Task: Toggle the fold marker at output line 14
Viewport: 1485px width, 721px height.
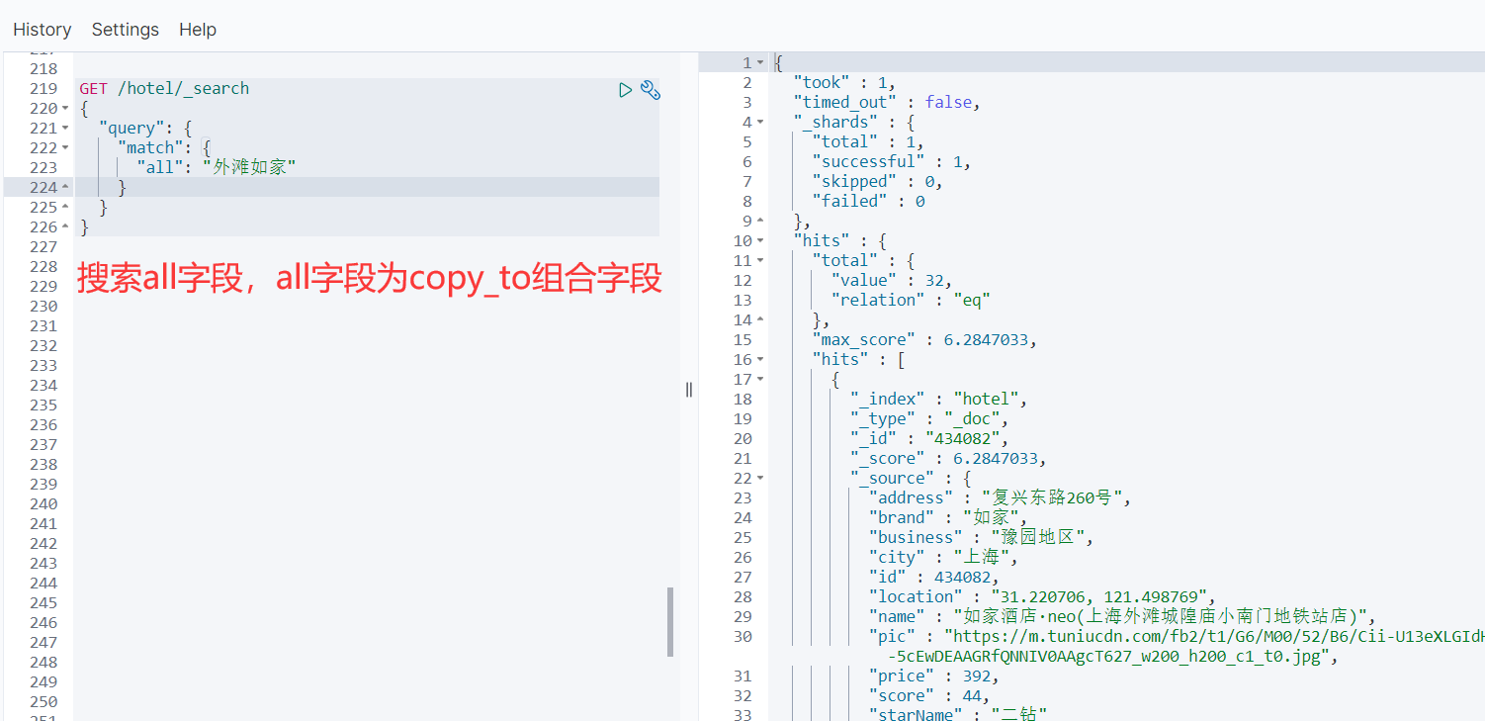Action: pyautogui.click(x=760, y=320)
